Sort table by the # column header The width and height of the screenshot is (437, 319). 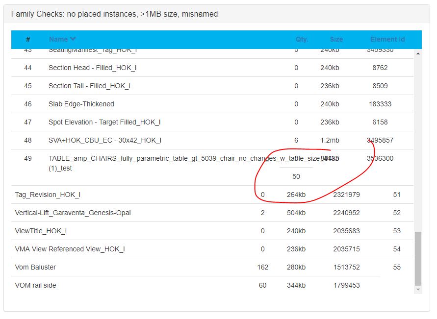pyautogui.click(x=28, y=39)
